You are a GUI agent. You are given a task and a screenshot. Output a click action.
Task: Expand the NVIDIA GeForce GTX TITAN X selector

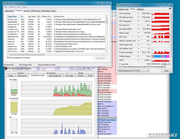134,71
